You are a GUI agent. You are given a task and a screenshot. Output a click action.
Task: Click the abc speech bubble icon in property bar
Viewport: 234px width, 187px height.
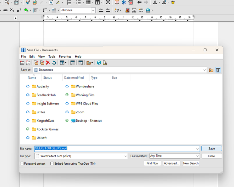coord(134,10)
